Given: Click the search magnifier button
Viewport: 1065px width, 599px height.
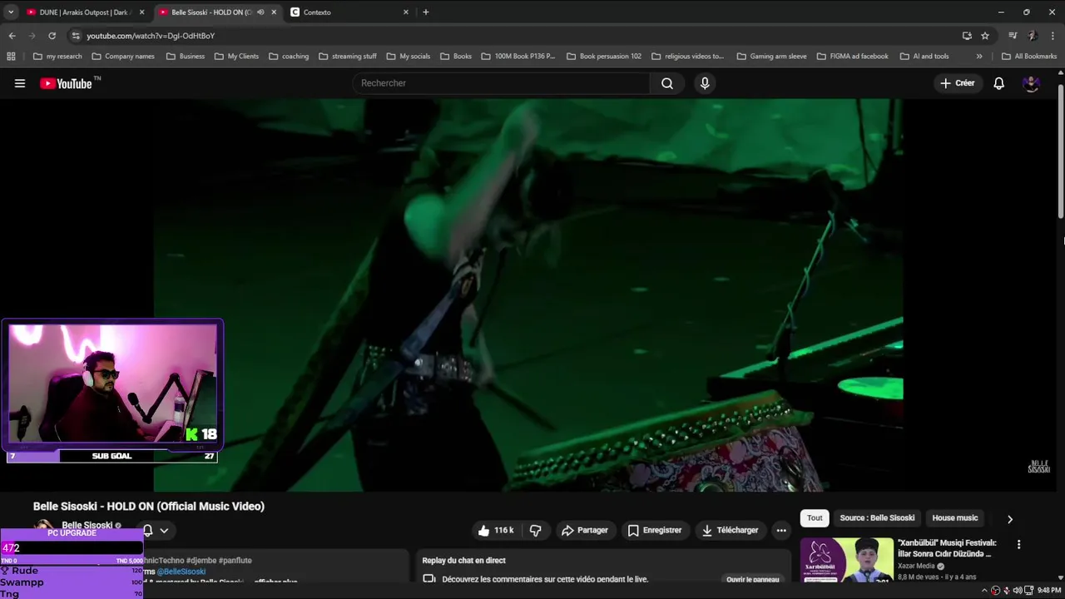Looking at the screenshot, I should coord(667,83).
